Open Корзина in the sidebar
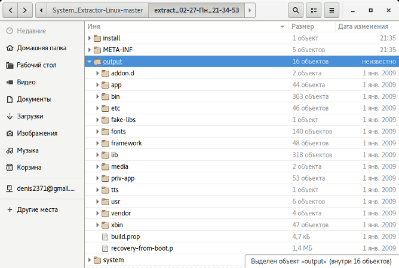Screen dimensions: 399x268 coord(42,167)
